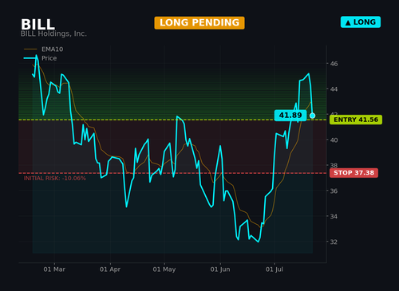This screenshot has height=291, width=399.
Task: Click the LONG PENDING status badge
Action: pos(199,23)
